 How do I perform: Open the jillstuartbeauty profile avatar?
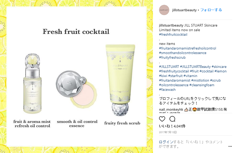(164, 10)
